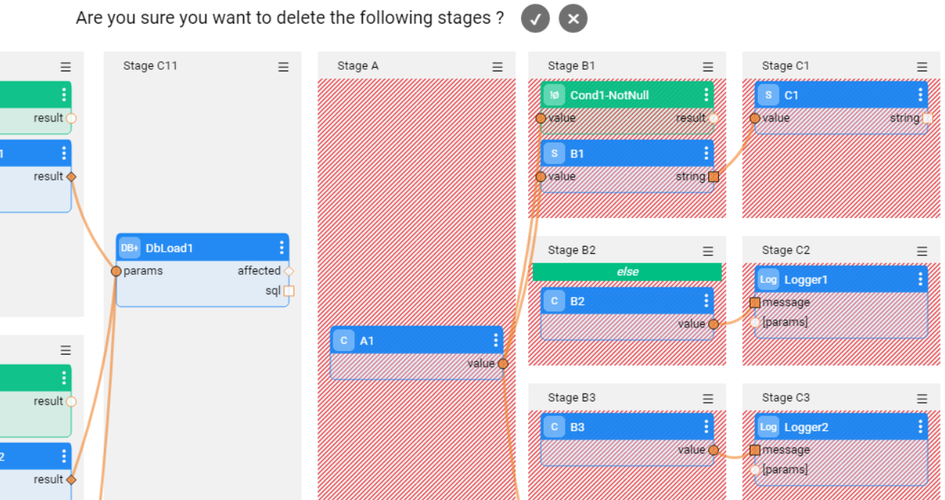This screenshot has width=945, height=500.
Task: Click the green else condition bar
Action: point(627,272)
